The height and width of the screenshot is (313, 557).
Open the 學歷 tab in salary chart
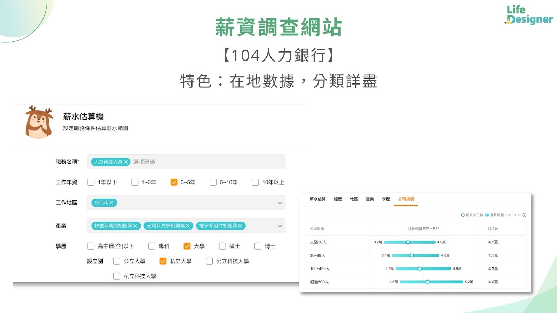(386, 199)
